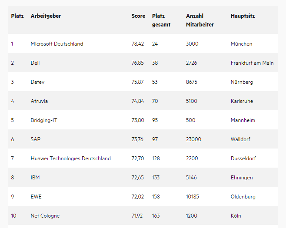Click the Hauptsitz column header
Image resolution: width=286 pixels, height=228 pixels.
point(243,16)
